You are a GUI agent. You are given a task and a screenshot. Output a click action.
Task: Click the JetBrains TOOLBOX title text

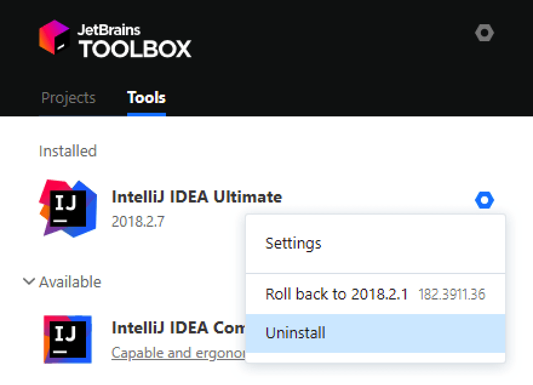point(134,41)
